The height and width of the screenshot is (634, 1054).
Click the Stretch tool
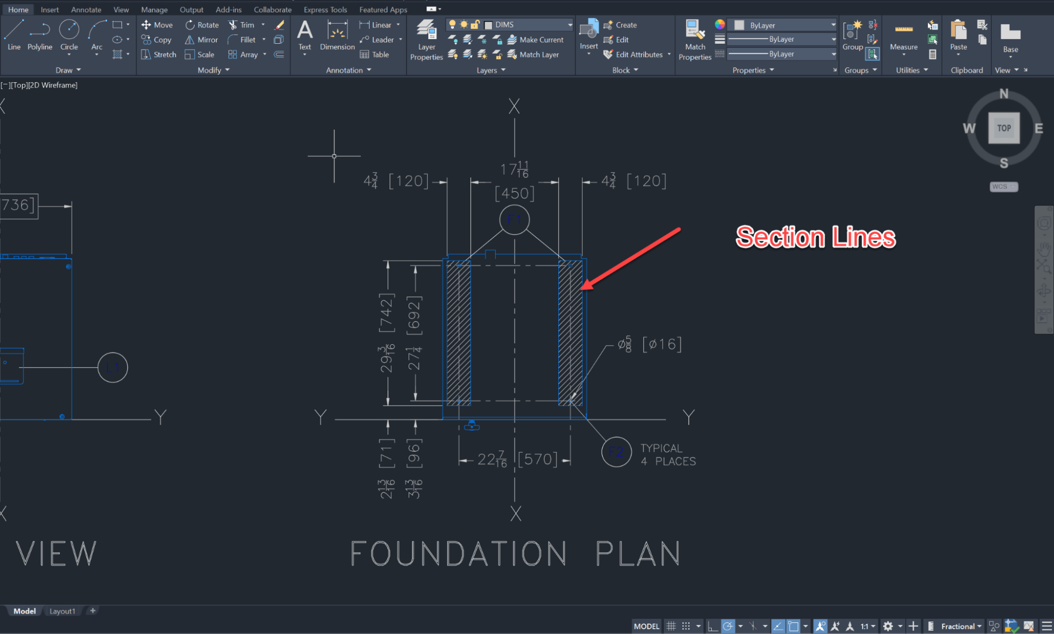(x=159, y=54)
